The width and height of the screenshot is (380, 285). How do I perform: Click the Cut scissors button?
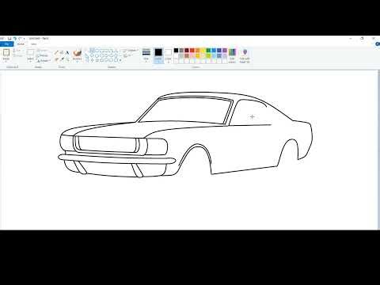17,50
